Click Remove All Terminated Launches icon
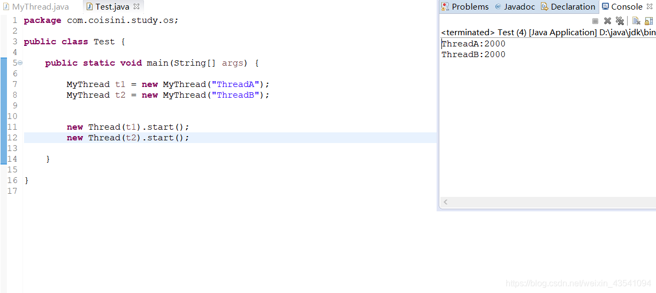This screenshot has height=293, width=656. (x=620, y=21)
